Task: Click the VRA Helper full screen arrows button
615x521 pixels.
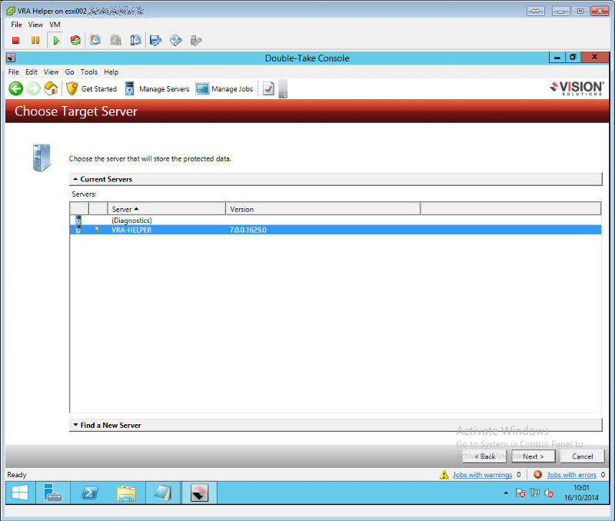Action: click(536, 11)
